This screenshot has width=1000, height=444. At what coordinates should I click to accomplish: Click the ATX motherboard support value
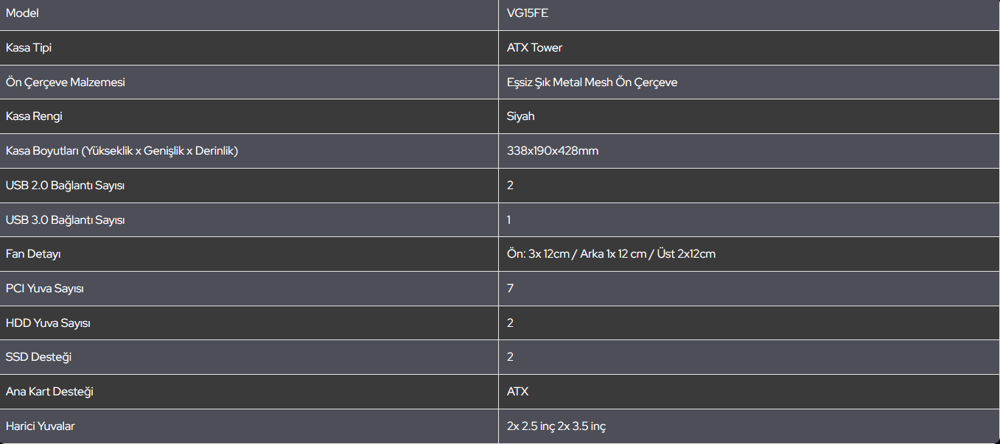(517, 392)
